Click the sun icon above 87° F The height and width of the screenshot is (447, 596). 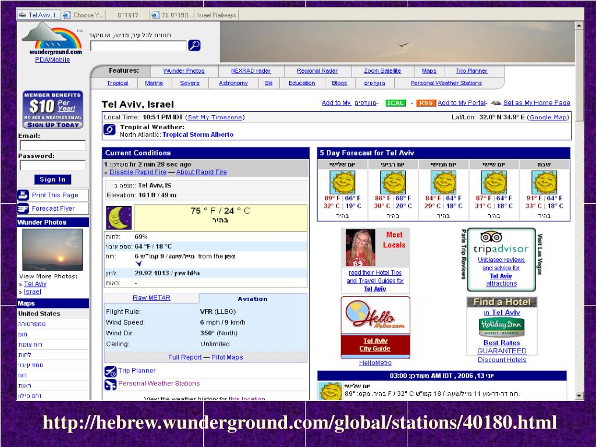(494, 182)
